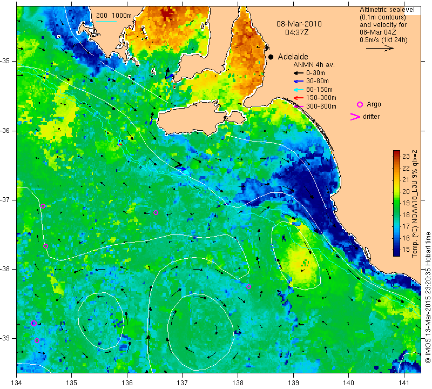Click the thick black mooring arrow near 136.7E 35.2S
The width and height of the screenshot is (432, 389).
pyautogui.click(x=167, y=73)
